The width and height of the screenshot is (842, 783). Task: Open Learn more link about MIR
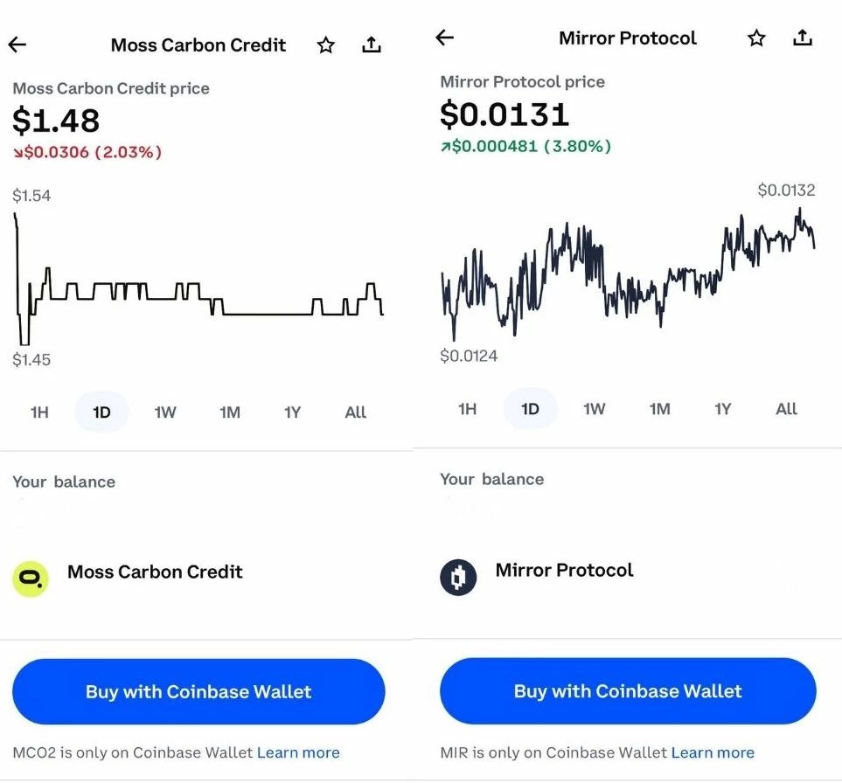(x=713, y=752)
